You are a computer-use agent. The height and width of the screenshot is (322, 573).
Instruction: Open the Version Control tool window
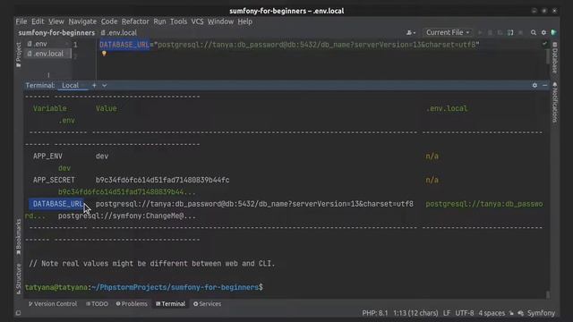point(53,304)
